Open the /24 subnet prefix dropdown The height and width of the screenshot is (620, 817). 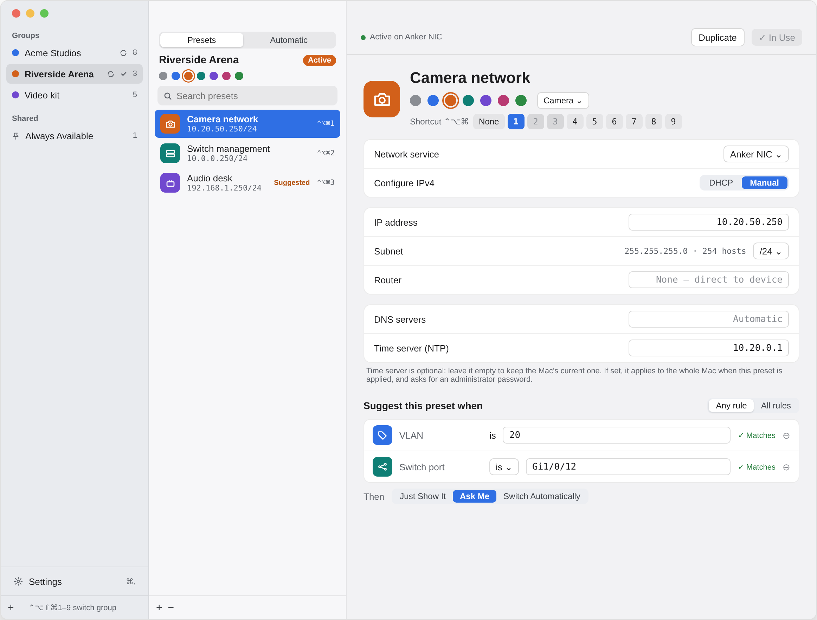(771, 251)
